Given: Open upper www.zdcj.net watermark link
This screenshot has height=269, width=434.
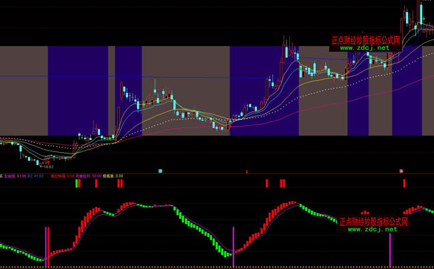Looking at the screenshot, I should pyautogui.click(x=364, y=48).
